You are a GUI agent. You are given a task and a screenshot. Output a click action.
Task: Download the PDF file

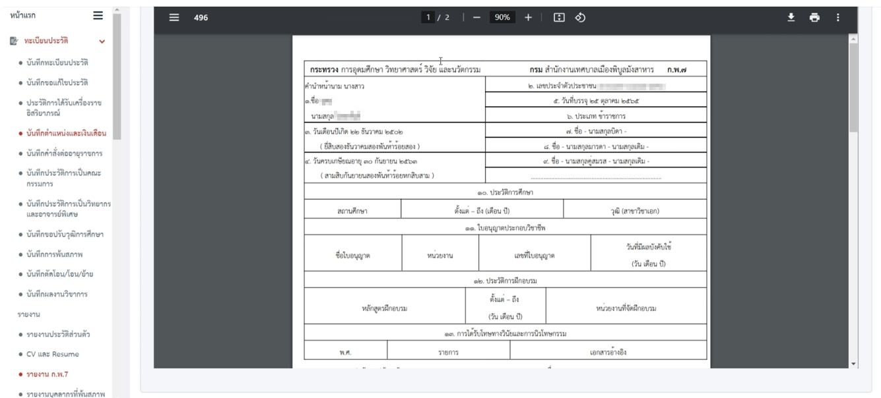coord(791,18)
